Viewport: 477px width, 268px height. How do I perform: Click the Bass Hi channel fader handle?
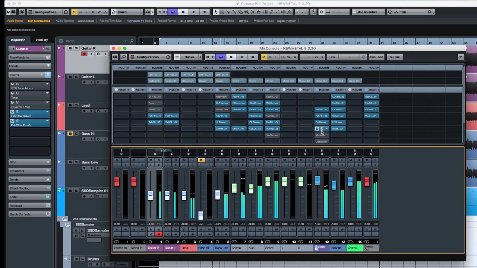[x=201, y=216]
